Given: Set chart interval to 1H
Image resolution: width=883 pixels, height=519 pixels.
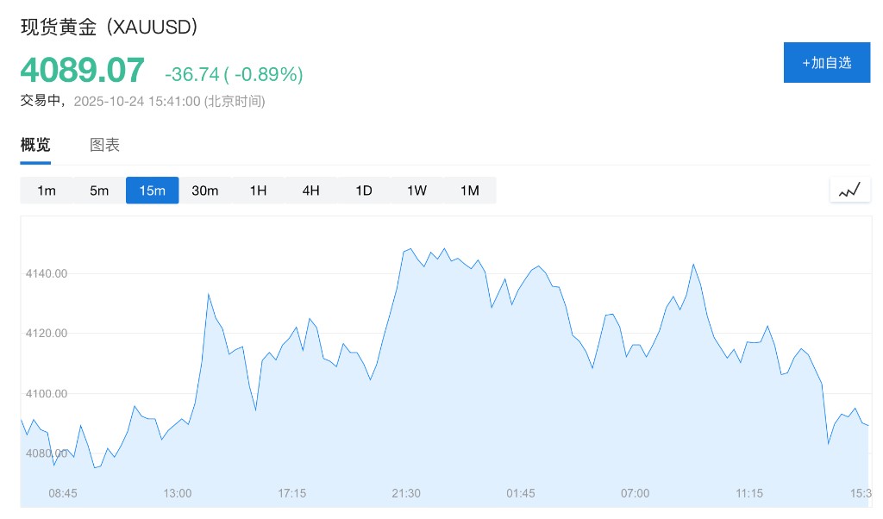Looking at the screenshot, I should pyautogui.click(x=258, y=191).
